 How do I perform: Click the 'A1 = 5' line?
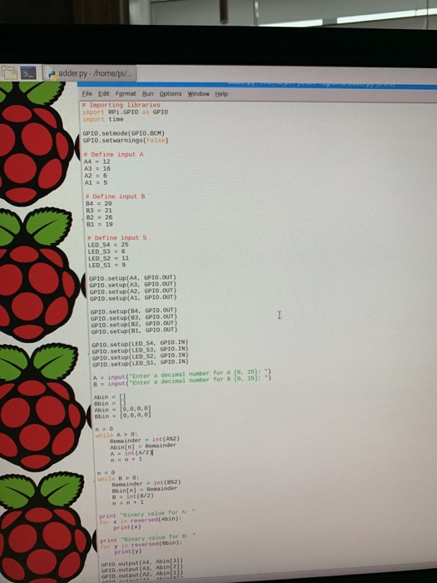coord(96,182)
